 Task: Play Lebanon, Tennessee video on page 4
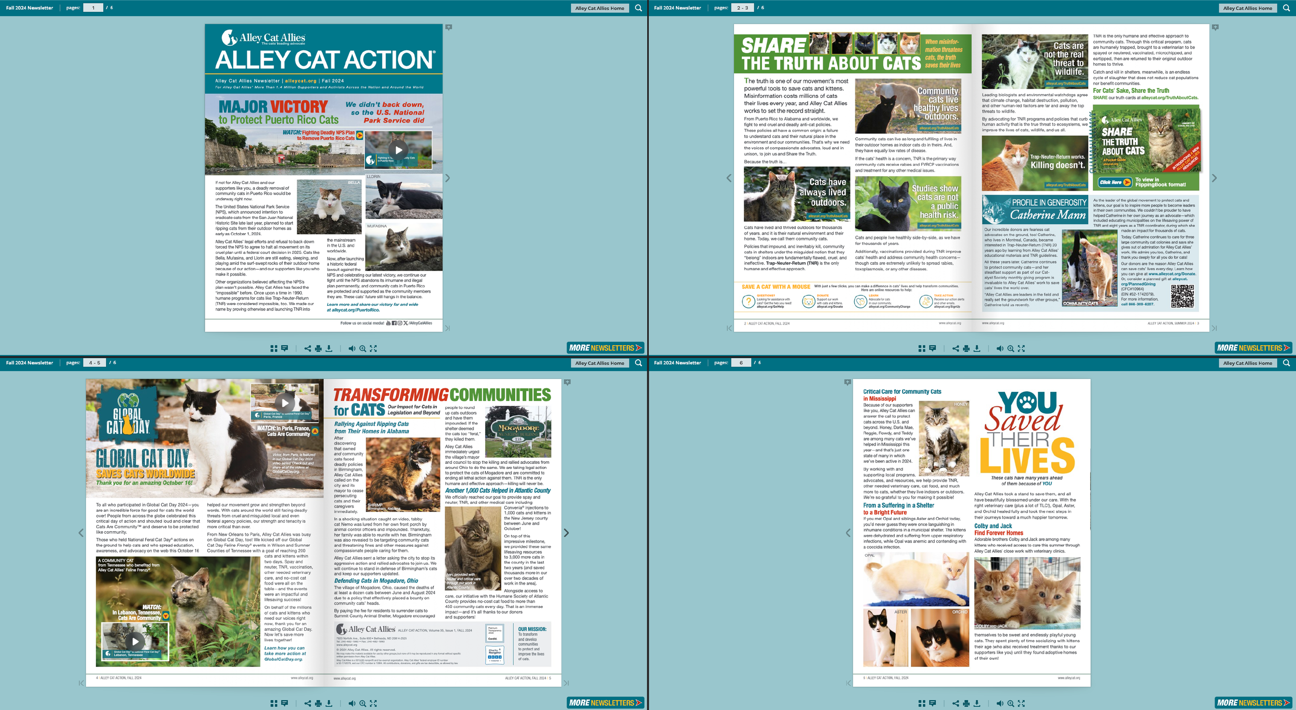pyautogui.click(x=135, y=641)
